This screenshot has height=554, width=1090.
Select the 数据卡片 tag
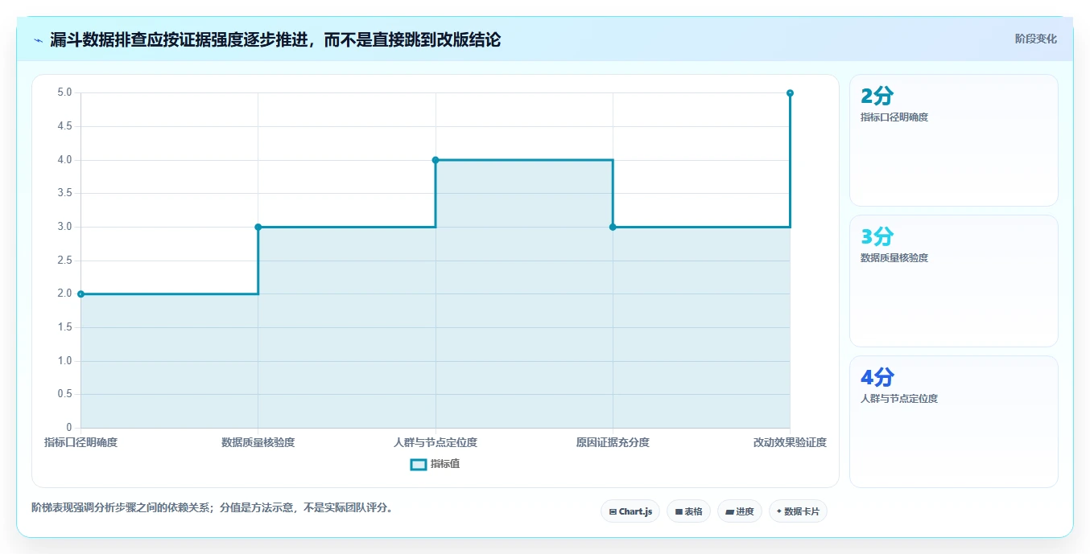pyautogui.click(x=798, y=511)
